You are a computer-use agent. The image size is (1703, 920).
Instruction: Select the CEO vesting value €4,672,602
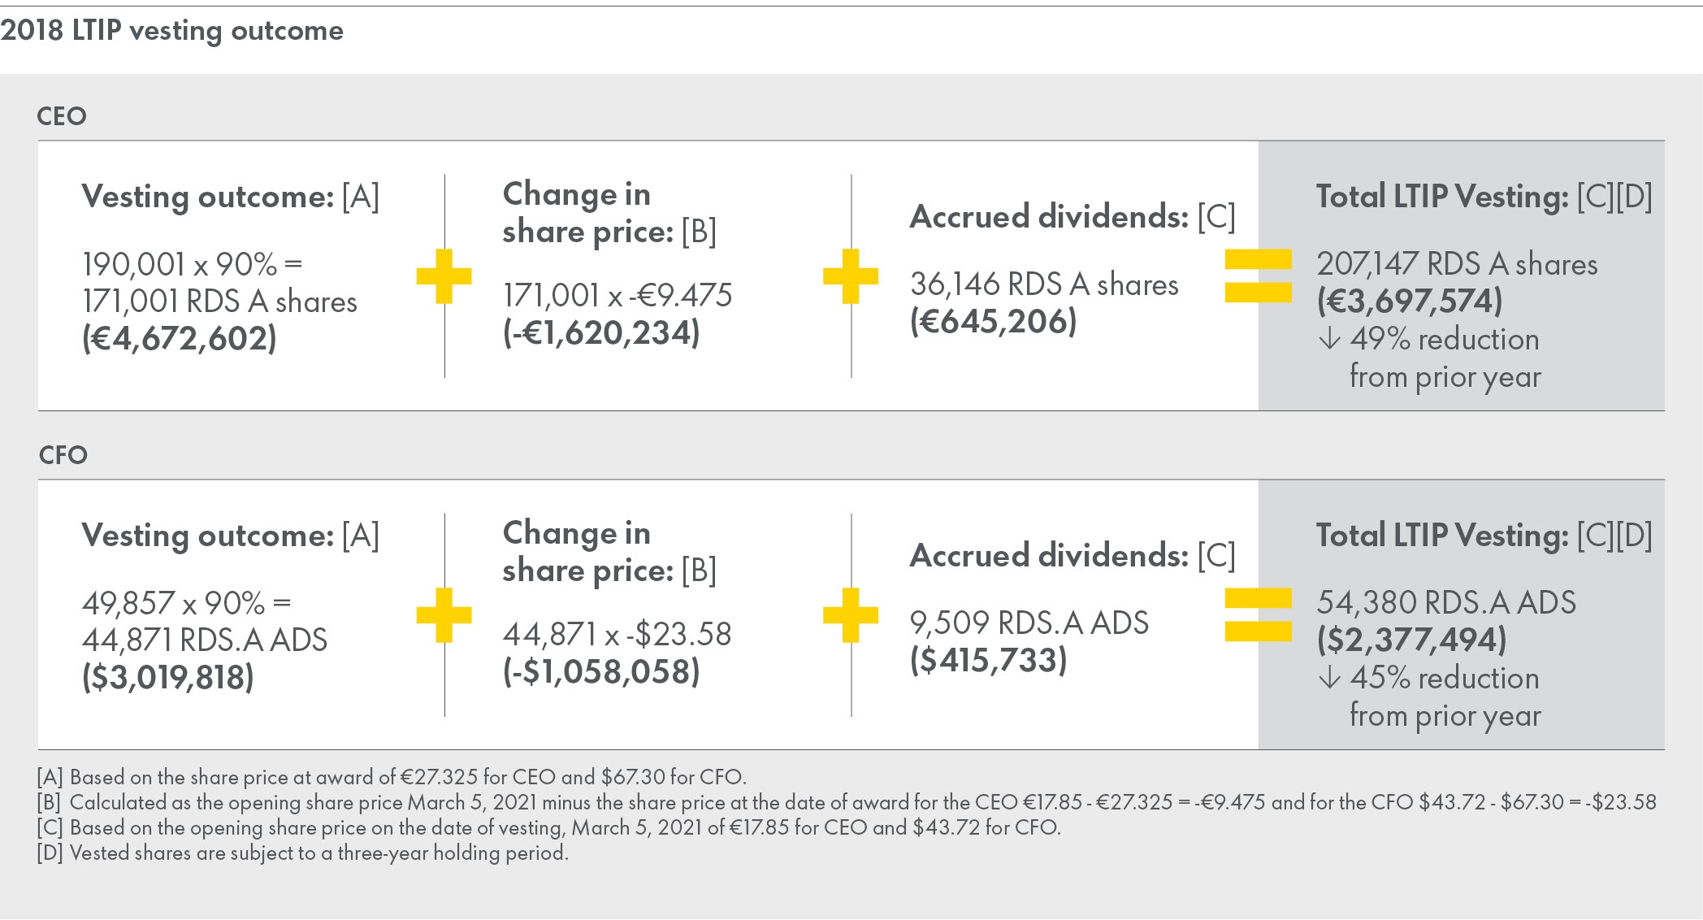pyautogui.click(x=180, y=339)
